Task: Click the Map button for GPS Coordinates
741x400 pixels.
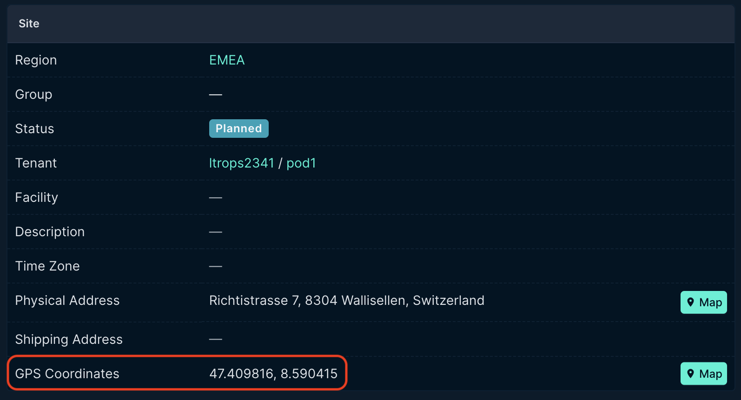Action: pos(704,374)
